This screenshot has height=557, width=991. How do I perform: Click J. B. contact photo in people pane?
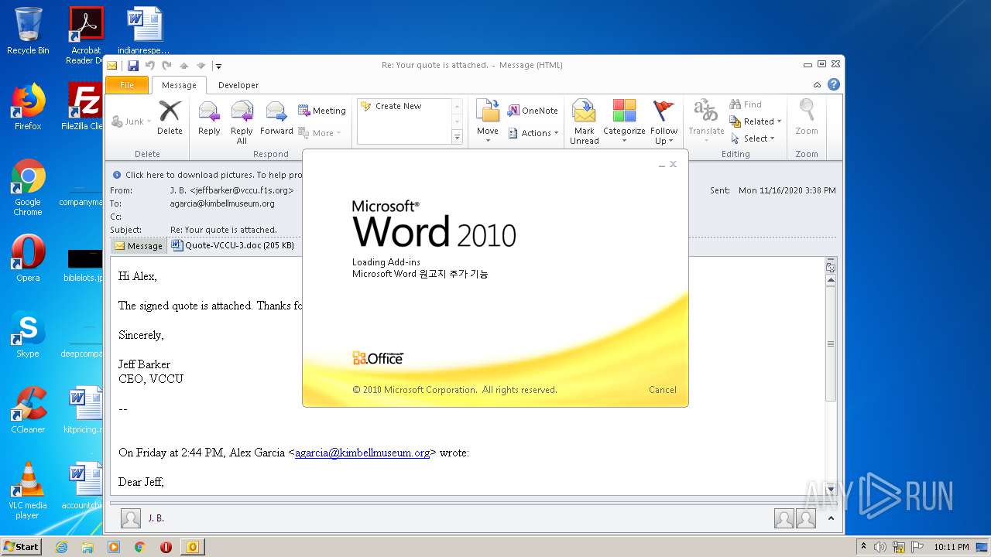tap(131, 518)
